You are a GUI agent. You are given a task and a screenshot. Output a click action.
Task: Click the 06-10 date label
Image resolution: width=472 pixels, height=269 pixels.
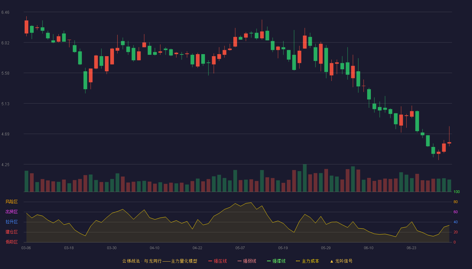368,248
